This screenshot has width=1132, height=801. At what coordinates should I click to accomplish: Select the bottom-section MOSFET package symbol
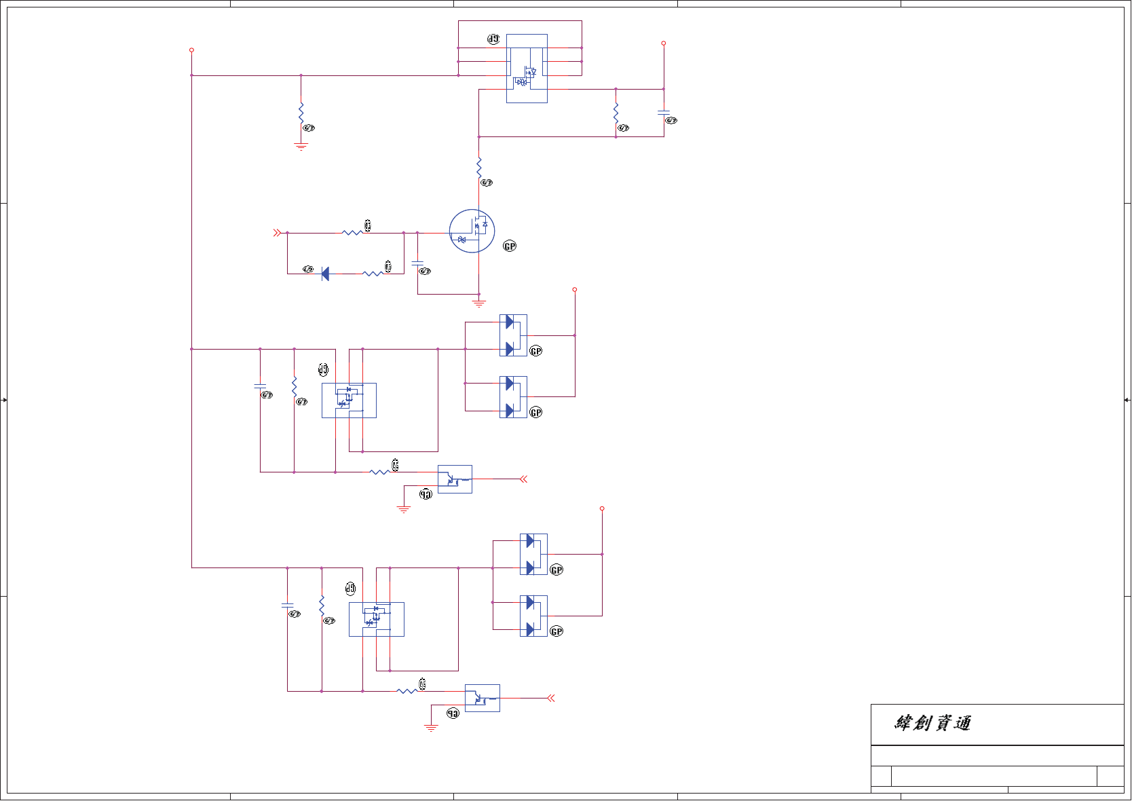pos(377,619)
